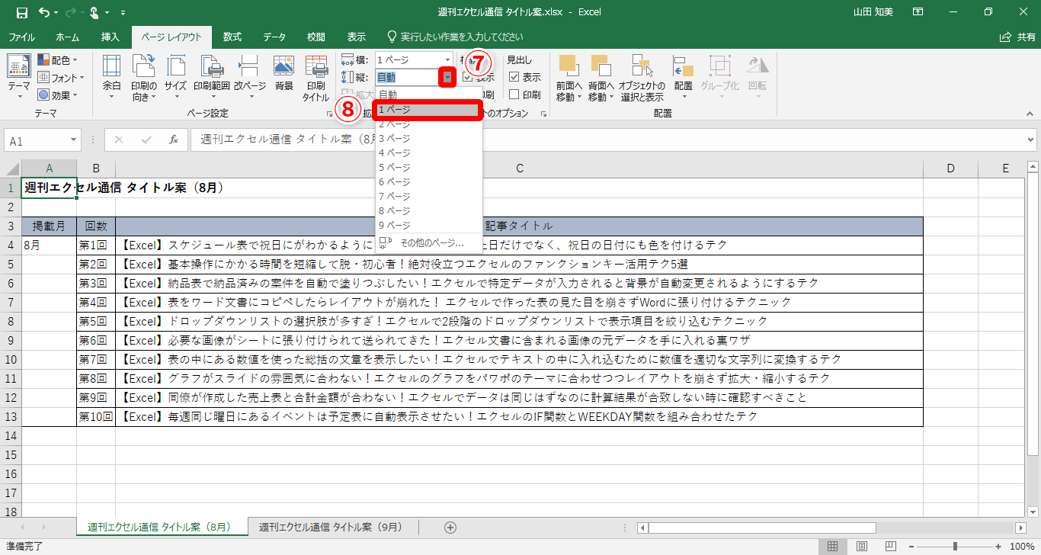1041x555 pixels.
Task: Undo the last action in the title bar
Action: [x=43, y=12]
